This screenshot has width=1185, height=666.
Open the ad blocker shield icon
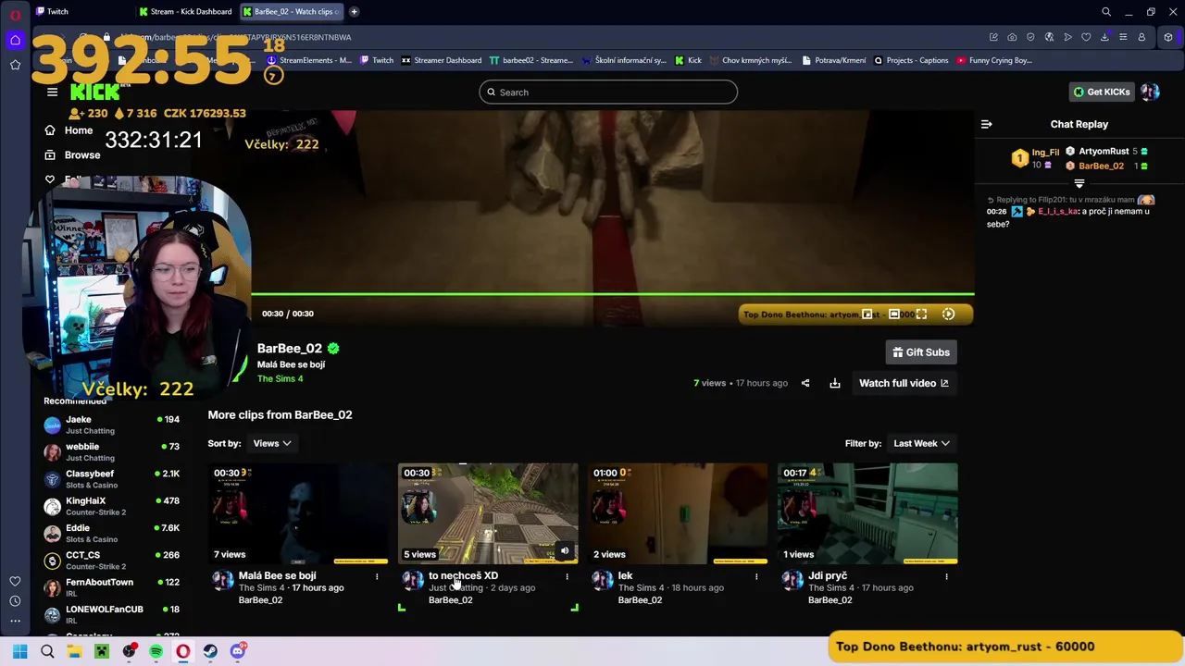(1030, 37)
